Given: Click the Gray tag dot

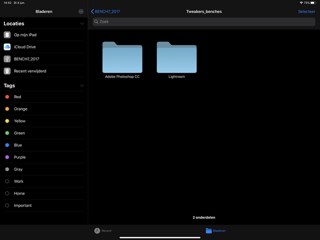Looking at the screenshot, I should [7, 169].
